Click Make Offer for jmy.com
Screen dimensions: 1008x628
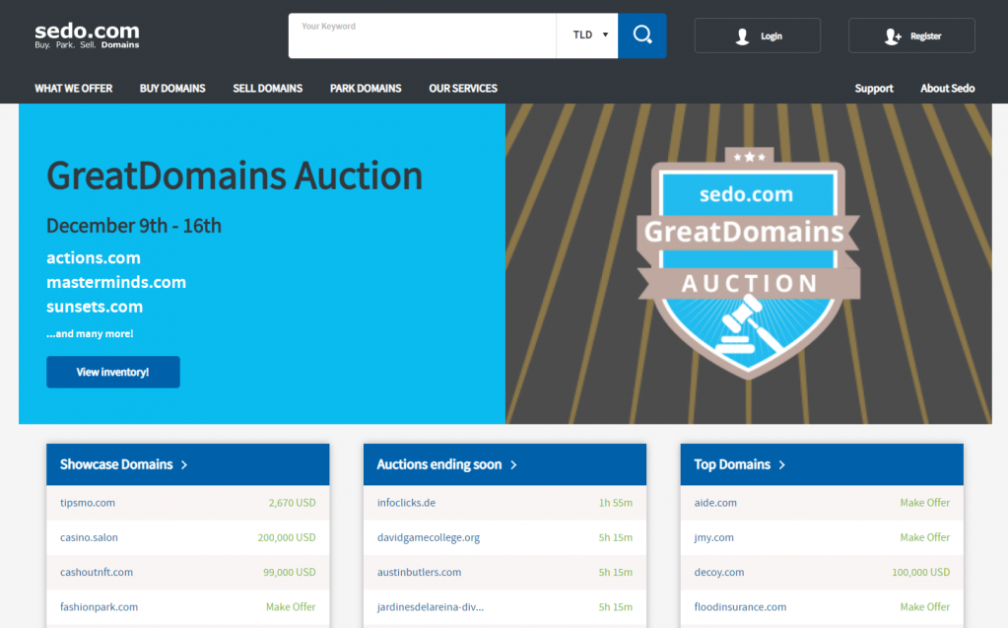(924, 537)
